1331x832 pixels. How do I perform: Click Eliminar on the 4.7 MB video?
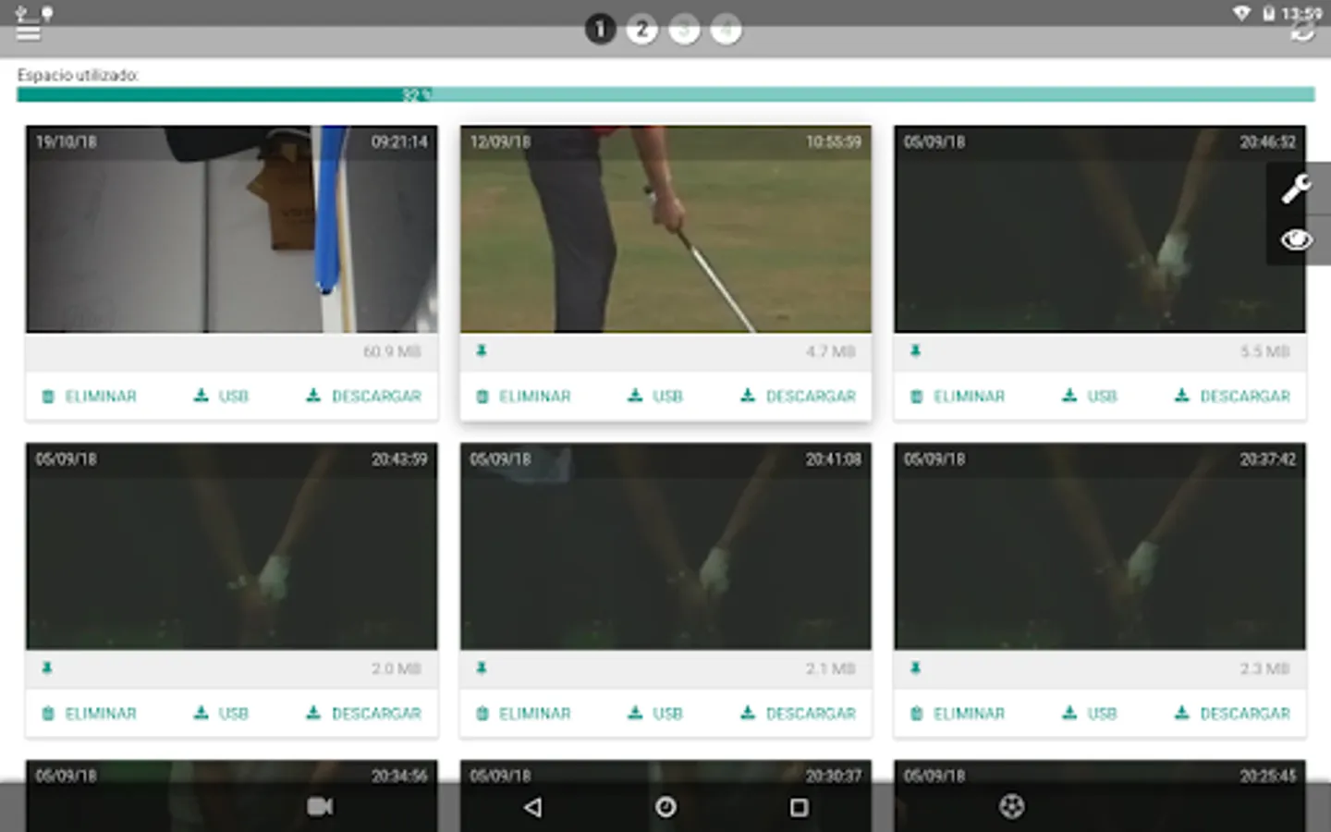523,397
